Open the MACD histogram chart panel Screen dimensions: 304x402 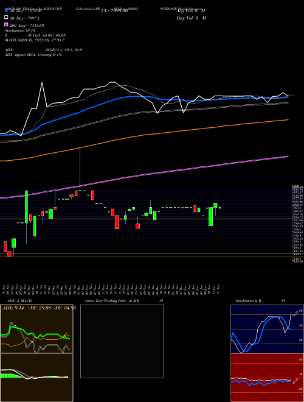36,378
